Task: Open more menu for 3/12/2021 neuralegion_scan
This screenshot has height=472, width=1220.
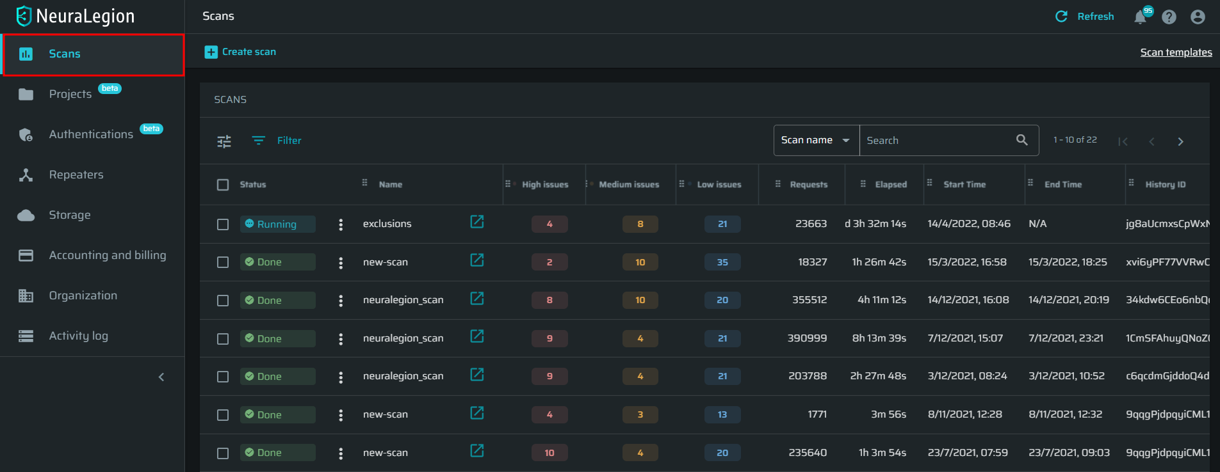Action: pyautogui.click(x=341, y=377)
